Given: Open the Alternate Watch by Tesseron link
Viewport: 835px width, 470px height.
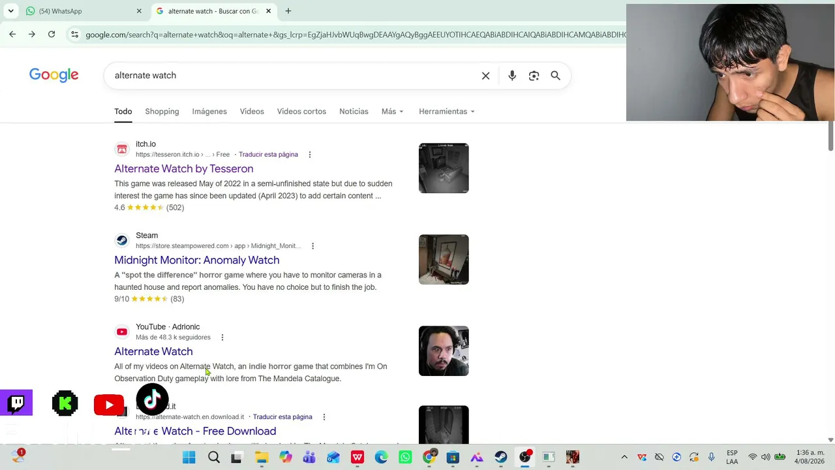Looking at the screenshot, I should click(x=184, y=168).
